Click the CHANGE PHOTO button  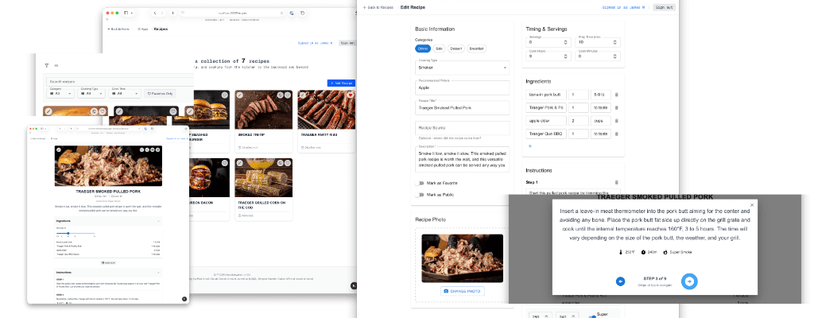463,291
